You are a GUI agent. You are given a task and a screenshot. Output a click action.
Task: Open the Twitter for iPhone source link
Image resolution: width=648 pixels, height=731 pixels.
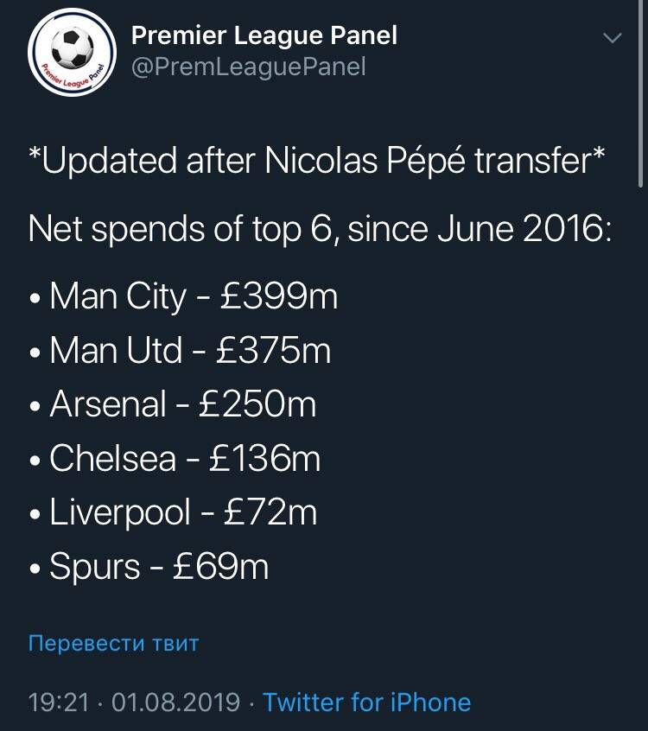(366, 702)
